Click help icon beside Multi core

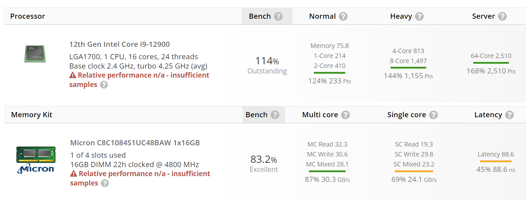tap(345, 115)
